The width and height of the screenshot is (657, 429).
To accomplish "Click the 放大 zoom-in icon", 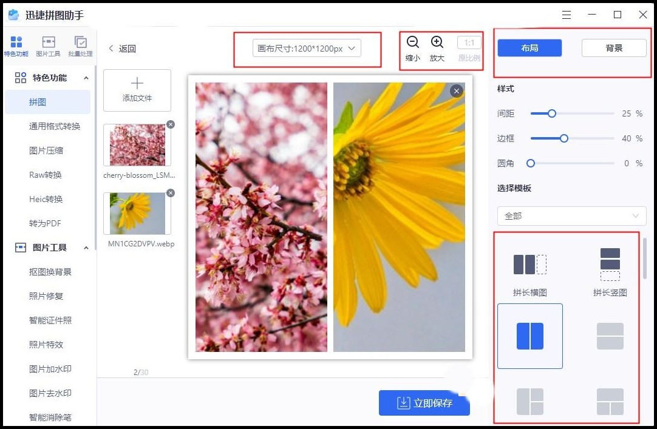I will point(437,42).
